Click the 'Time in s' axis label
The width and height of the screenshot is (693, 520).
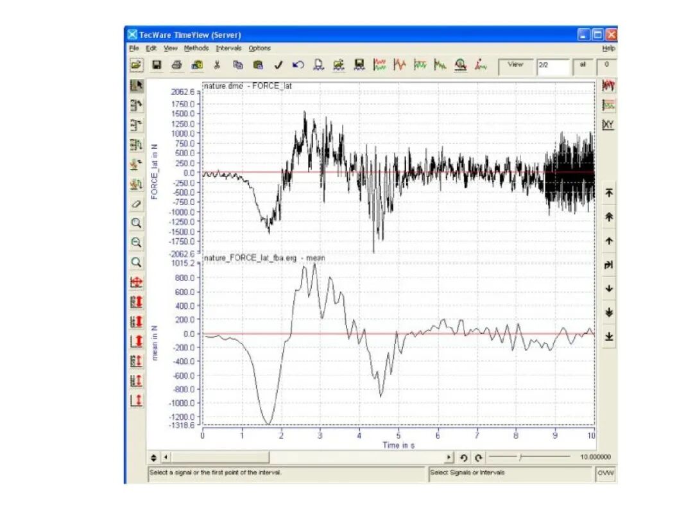[x=398, y=446]
